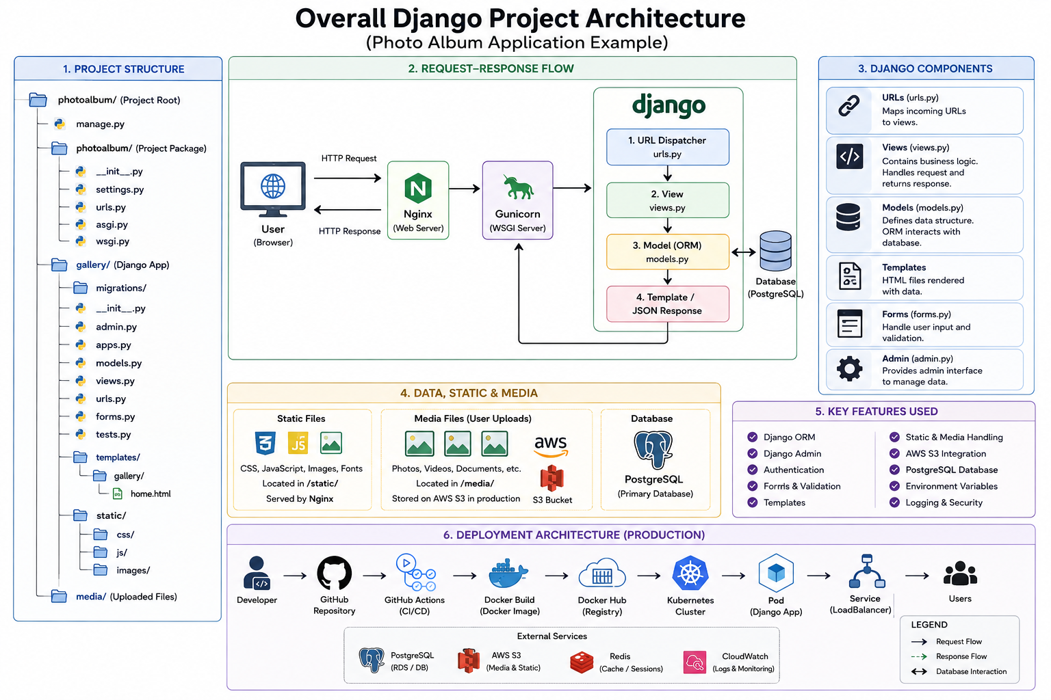Click the Authentication checkmark
Image resolution: width=1051 pixels, height=700 pixels.
coord(753,470)
